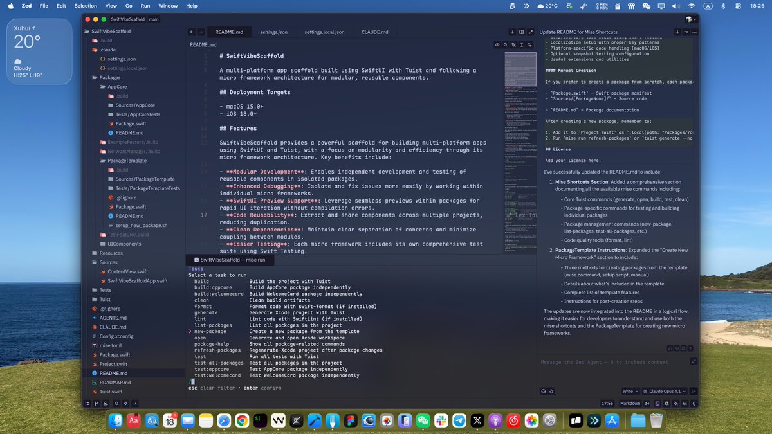Open agent panel ellipsis menu

[x=694, y=32]
